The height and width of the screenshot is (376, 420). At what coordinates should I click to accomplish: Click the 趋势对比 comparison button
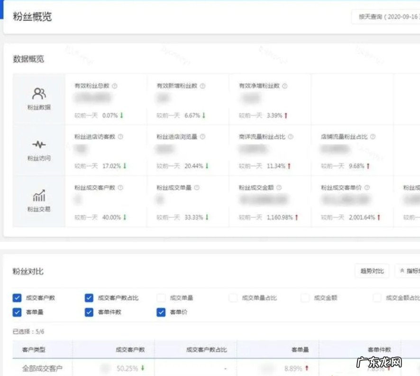pyautogui.click(x=372, y=270)
